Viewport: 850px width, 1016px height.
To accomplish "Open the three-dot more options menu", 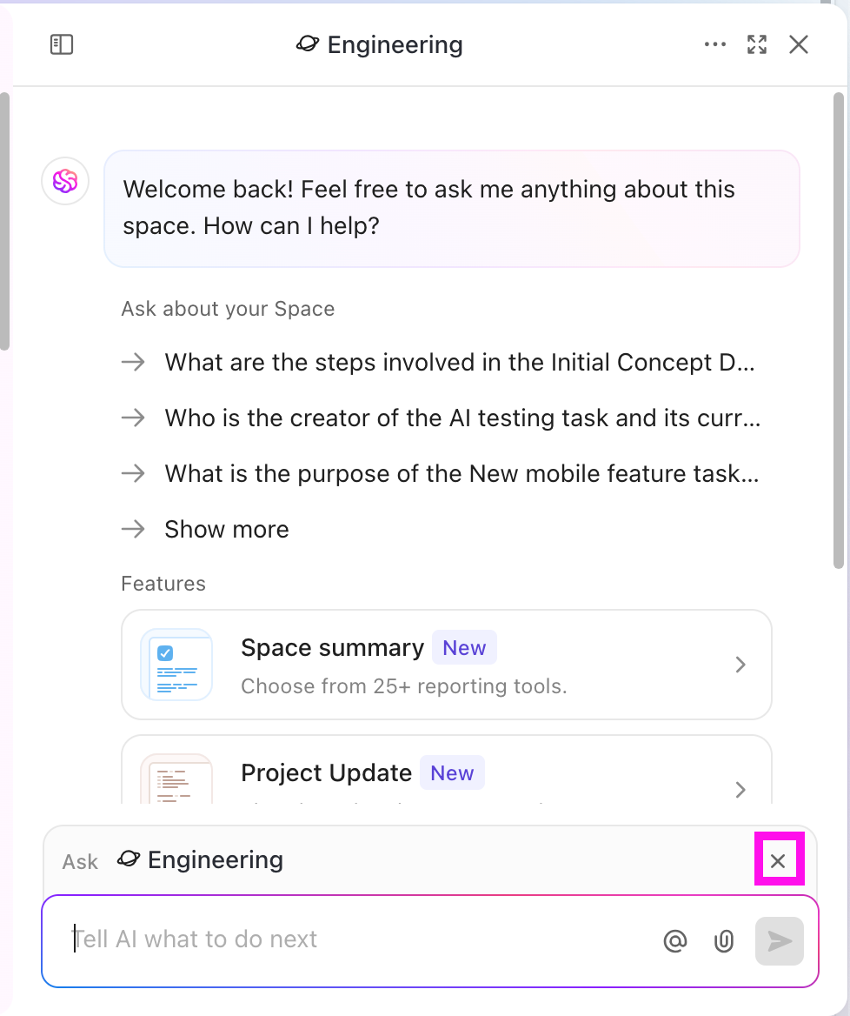I will click(x=715, y=45).
